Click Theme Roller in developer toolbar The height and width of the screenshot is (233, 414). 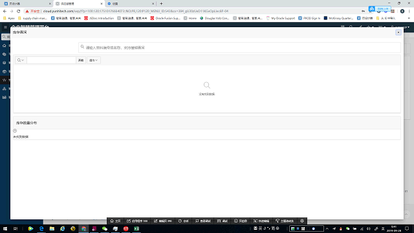(x=285, y=221)
